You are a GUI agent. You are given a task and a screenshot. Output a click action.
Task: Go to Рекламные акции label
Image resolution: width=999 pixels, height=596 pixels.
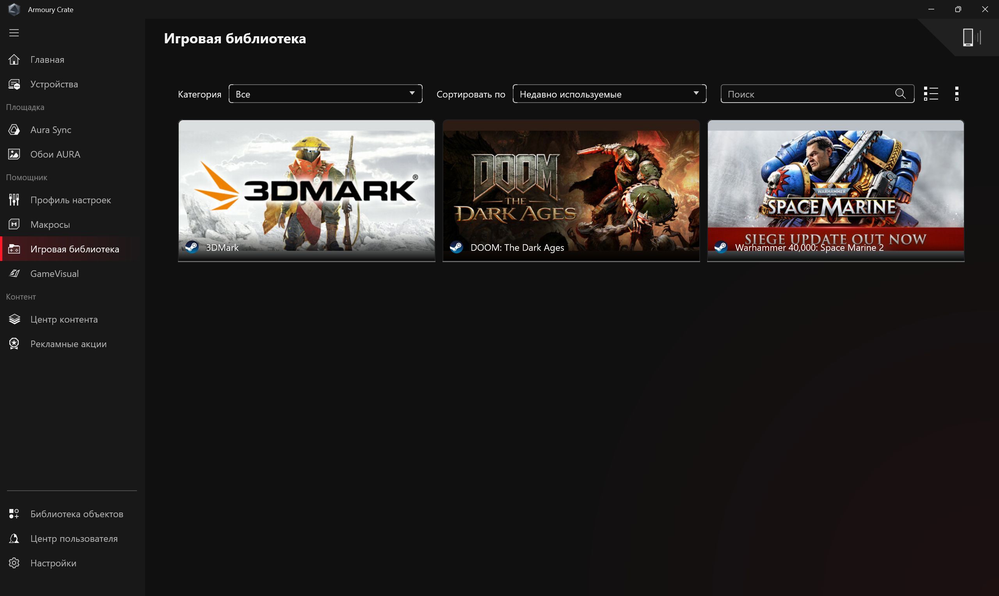click(x=69, y=344)
